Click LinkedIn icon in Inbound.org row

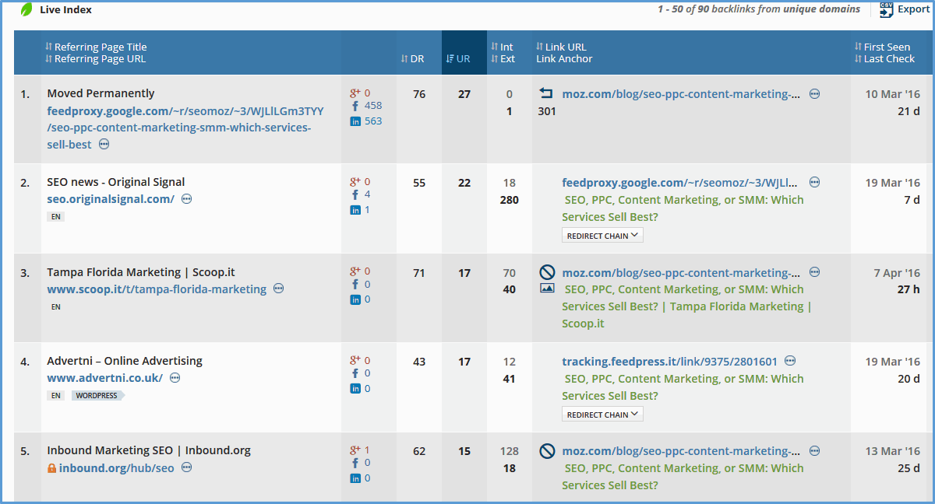click(x=355, y=478)
